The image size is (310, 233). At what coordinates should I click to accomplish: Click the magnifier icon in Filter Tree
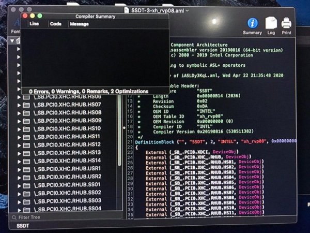click(14, 217)
